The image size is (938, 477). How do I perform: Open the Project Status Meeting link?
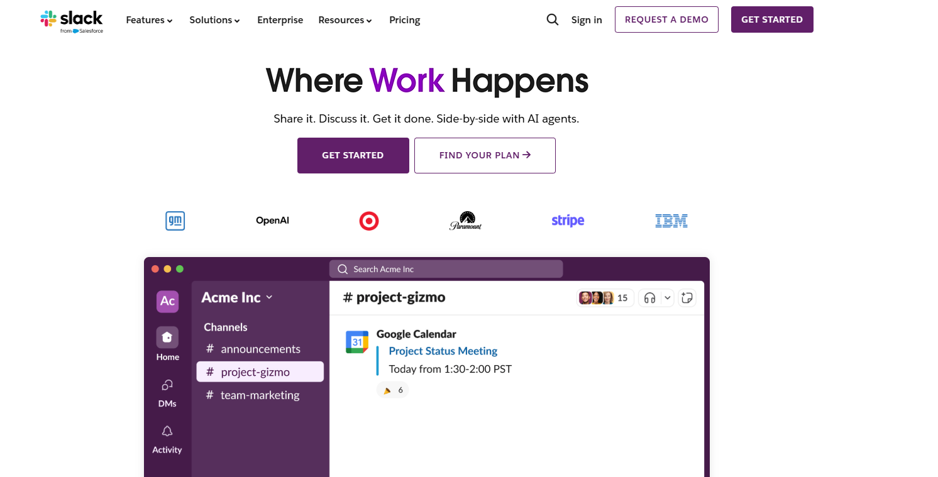click(443, 351)
